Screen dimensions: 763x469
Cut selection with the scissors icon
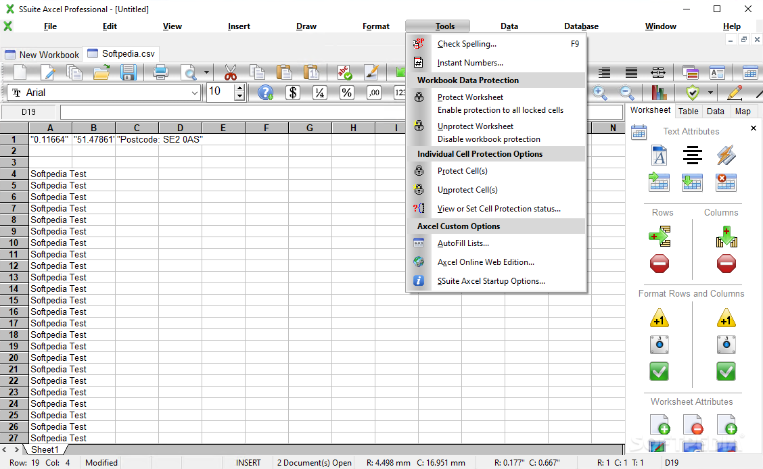coord(231,72)
